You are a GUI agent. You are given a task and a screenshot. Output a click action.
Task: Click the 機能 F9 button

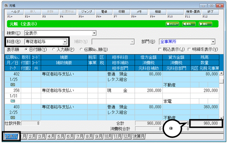coord(158,12)
